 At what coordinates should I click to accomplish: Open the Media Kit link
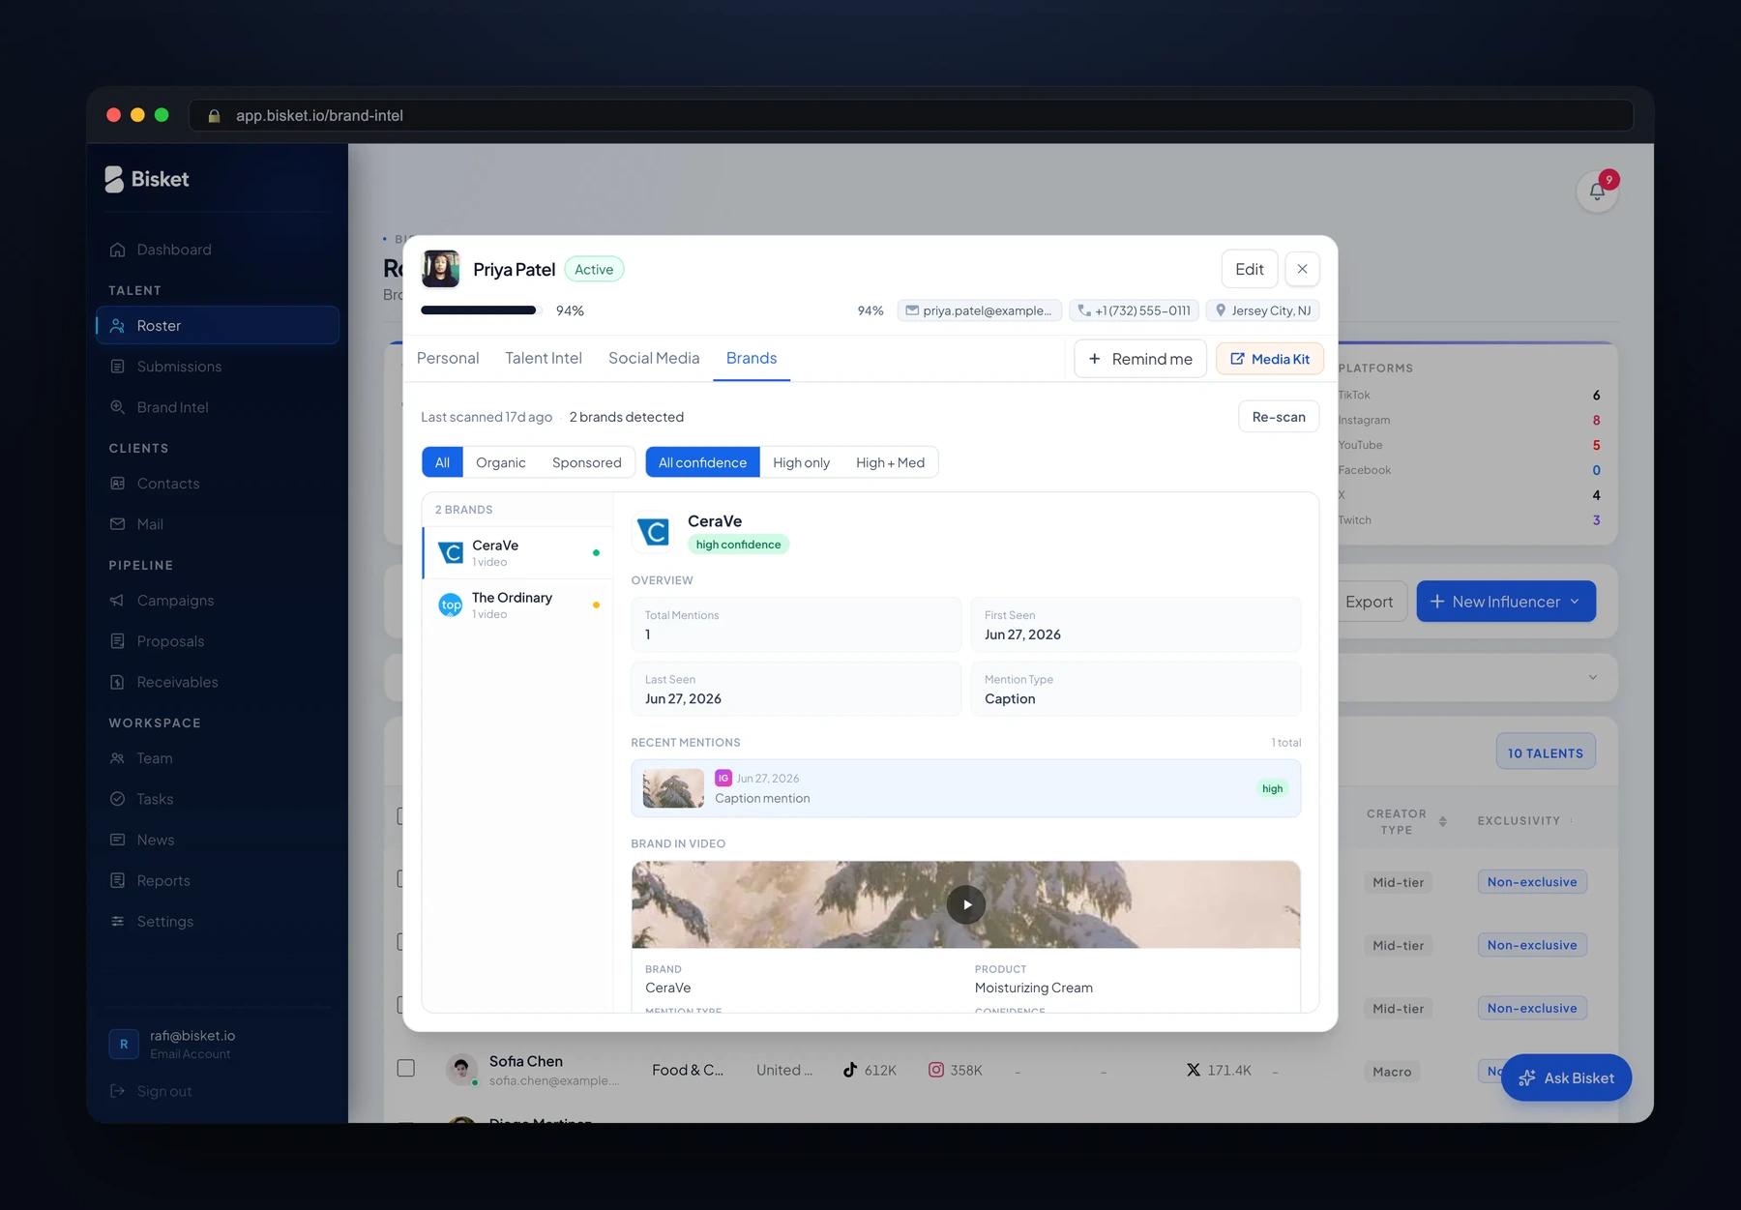(1269, 359)
